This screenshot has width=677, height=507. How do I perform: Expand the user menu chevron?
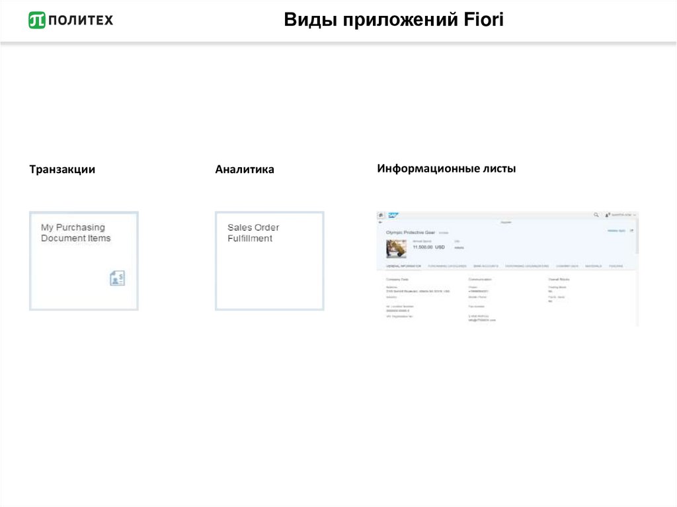coord(635,215)
